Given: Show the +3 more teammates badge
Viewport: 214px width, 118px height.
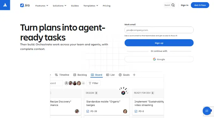Looking at the screenshot, I should coord(83,83).
